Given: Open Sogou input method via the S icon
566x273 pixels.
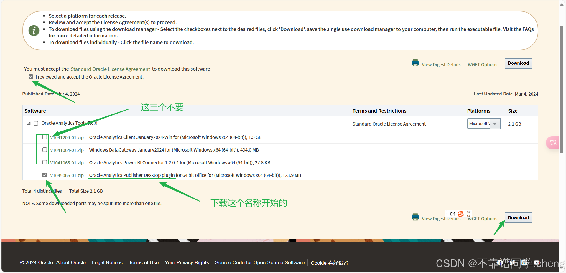Looking at the screenshot, I should point(461,214).
